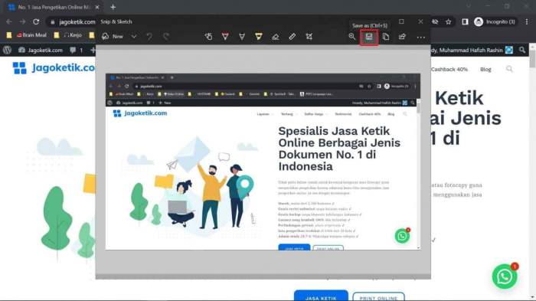The image size is (536, 301).
Task: Open the Incognito (3) profile button
Action: click(495, 21)
